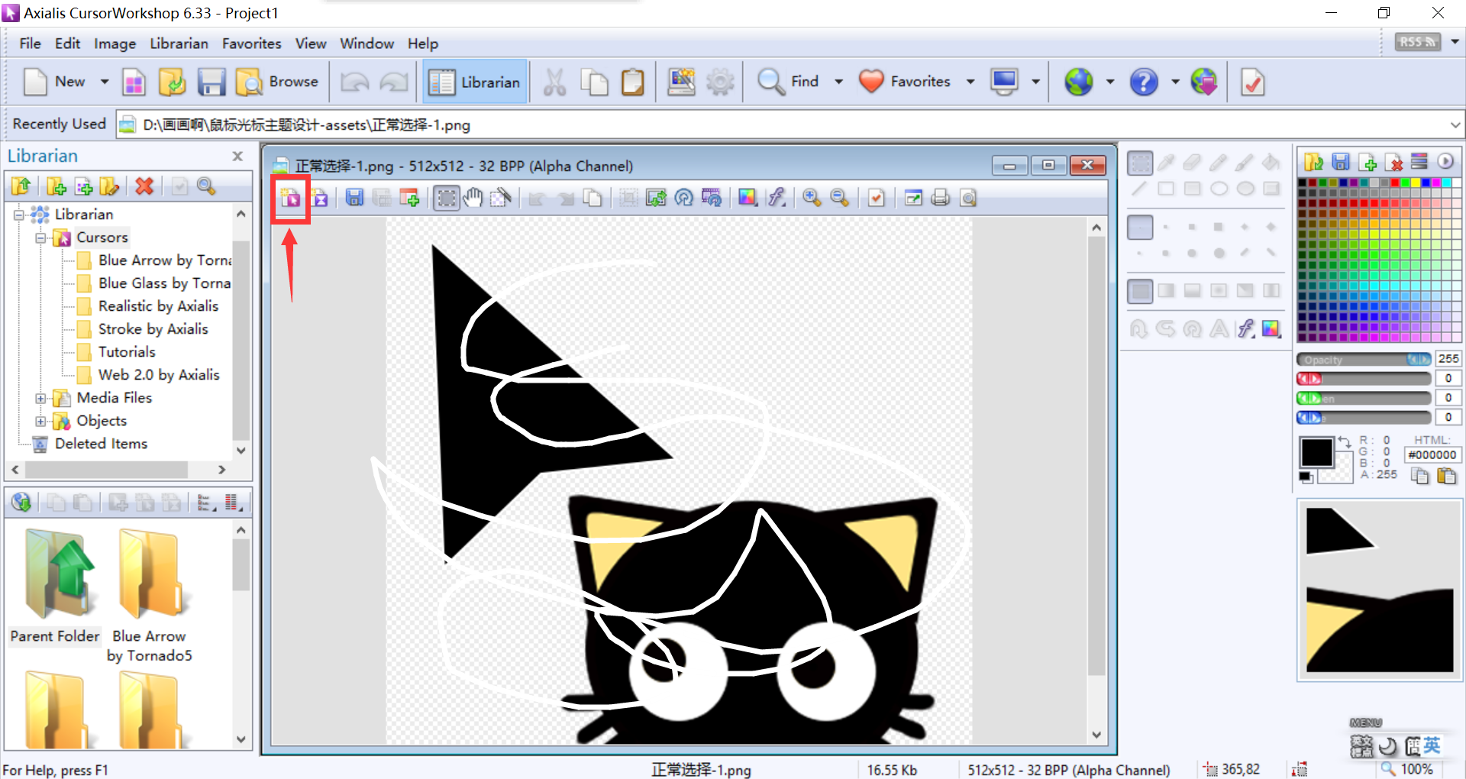Toggle the checkmark test icon in main toolbar

1253,82
